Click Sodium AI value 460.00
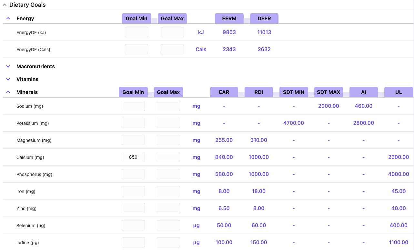 [x=364, y=106]
